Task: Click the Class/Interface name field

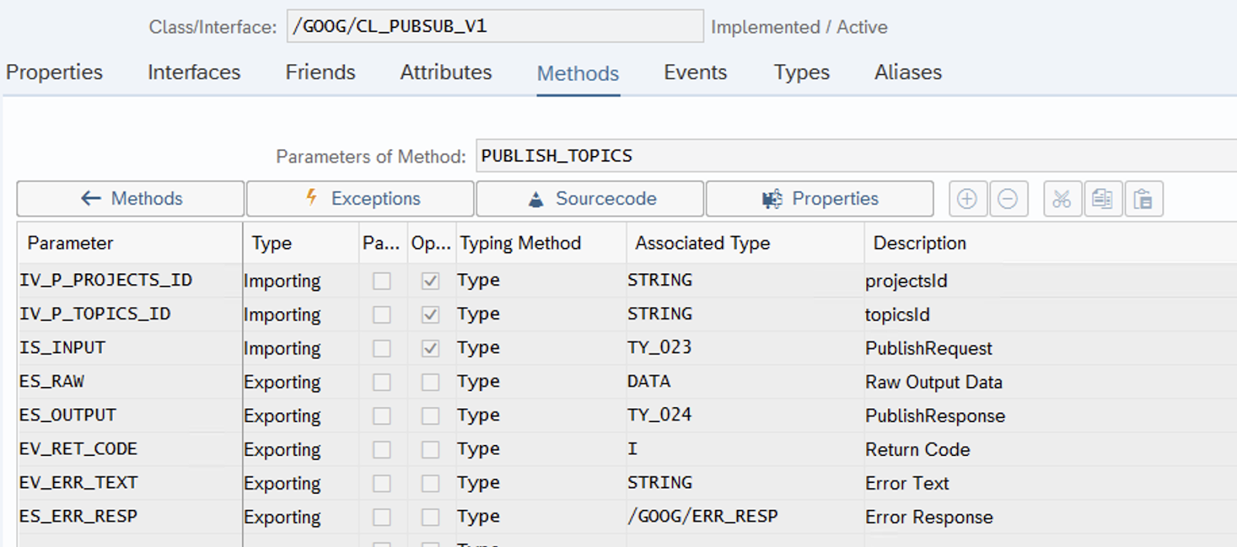Action: [495, 26]
